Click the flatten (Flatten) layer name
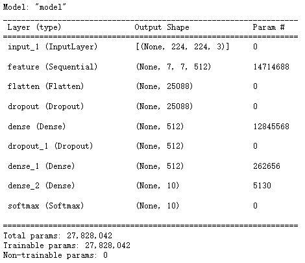The height and width of the screenshot is (263, 305). point(45,86)
